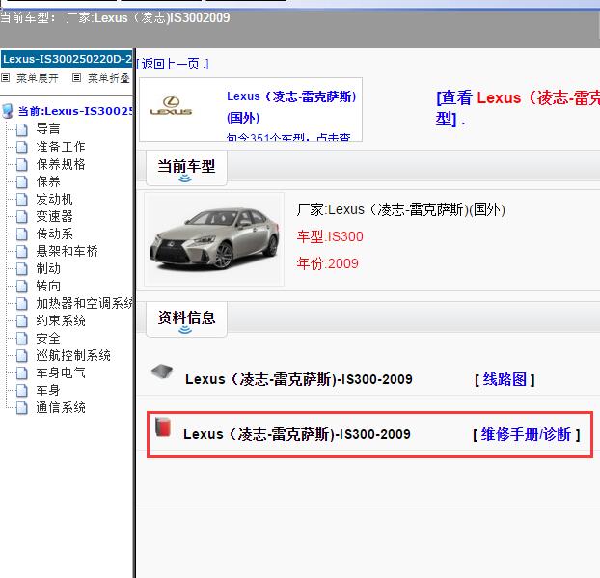
Task: Select the 保养 tree item
Action: [x=48, y=181]
